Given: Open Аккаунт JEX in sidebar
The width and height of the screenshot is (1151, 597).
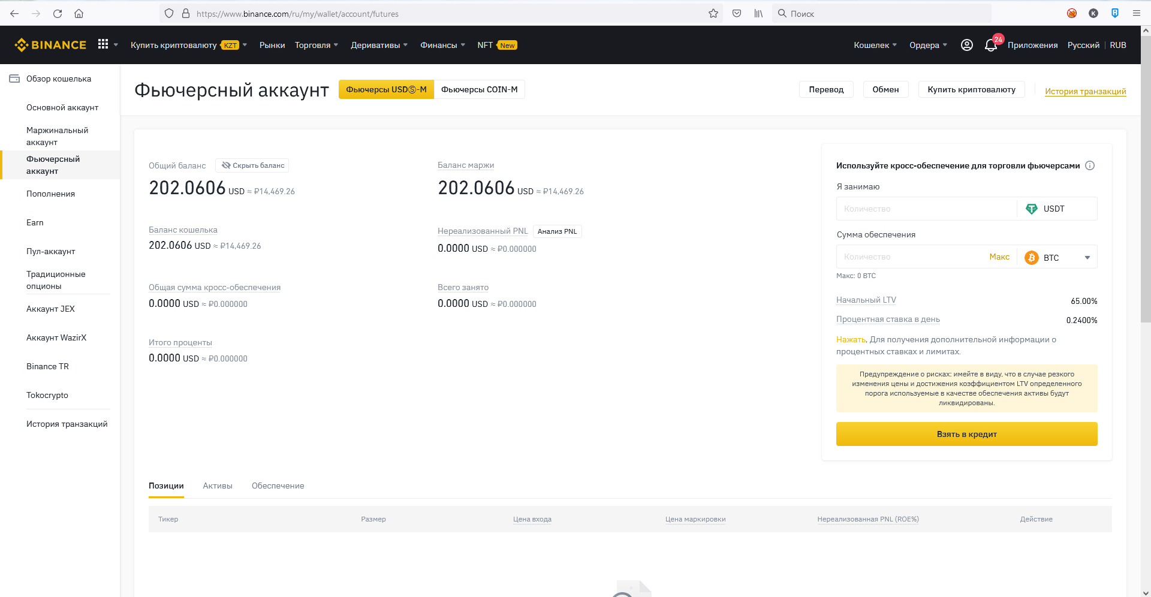Looking at the screenshot, I should click(x=50, y=309).
